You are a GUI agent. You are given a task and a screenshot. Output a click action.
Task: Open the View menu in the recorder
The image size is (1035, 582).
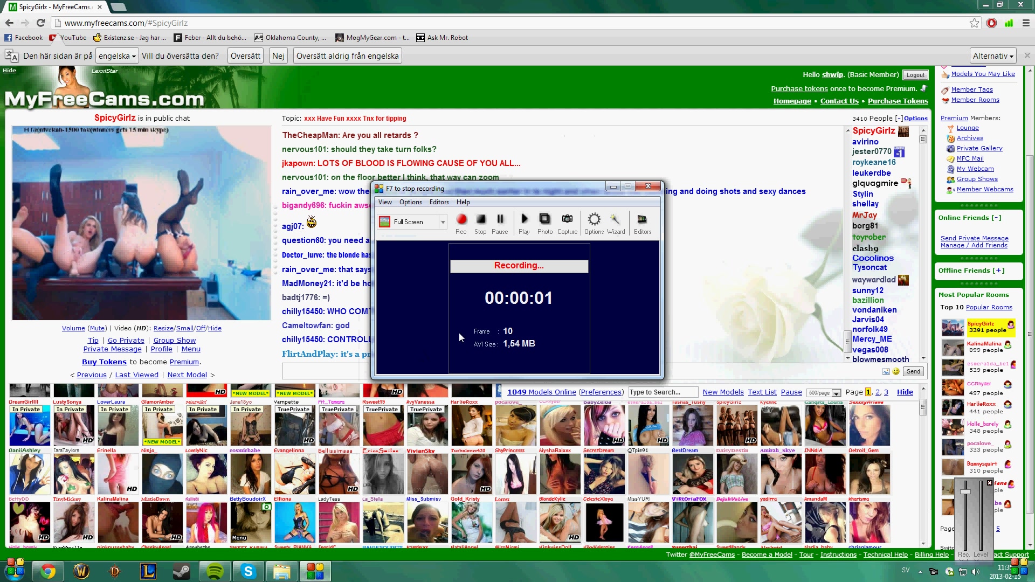pos(385,202)
